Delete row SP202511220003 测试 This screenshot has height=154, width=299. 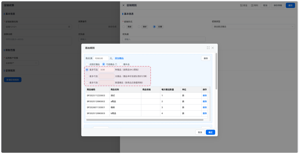point(205,96)
